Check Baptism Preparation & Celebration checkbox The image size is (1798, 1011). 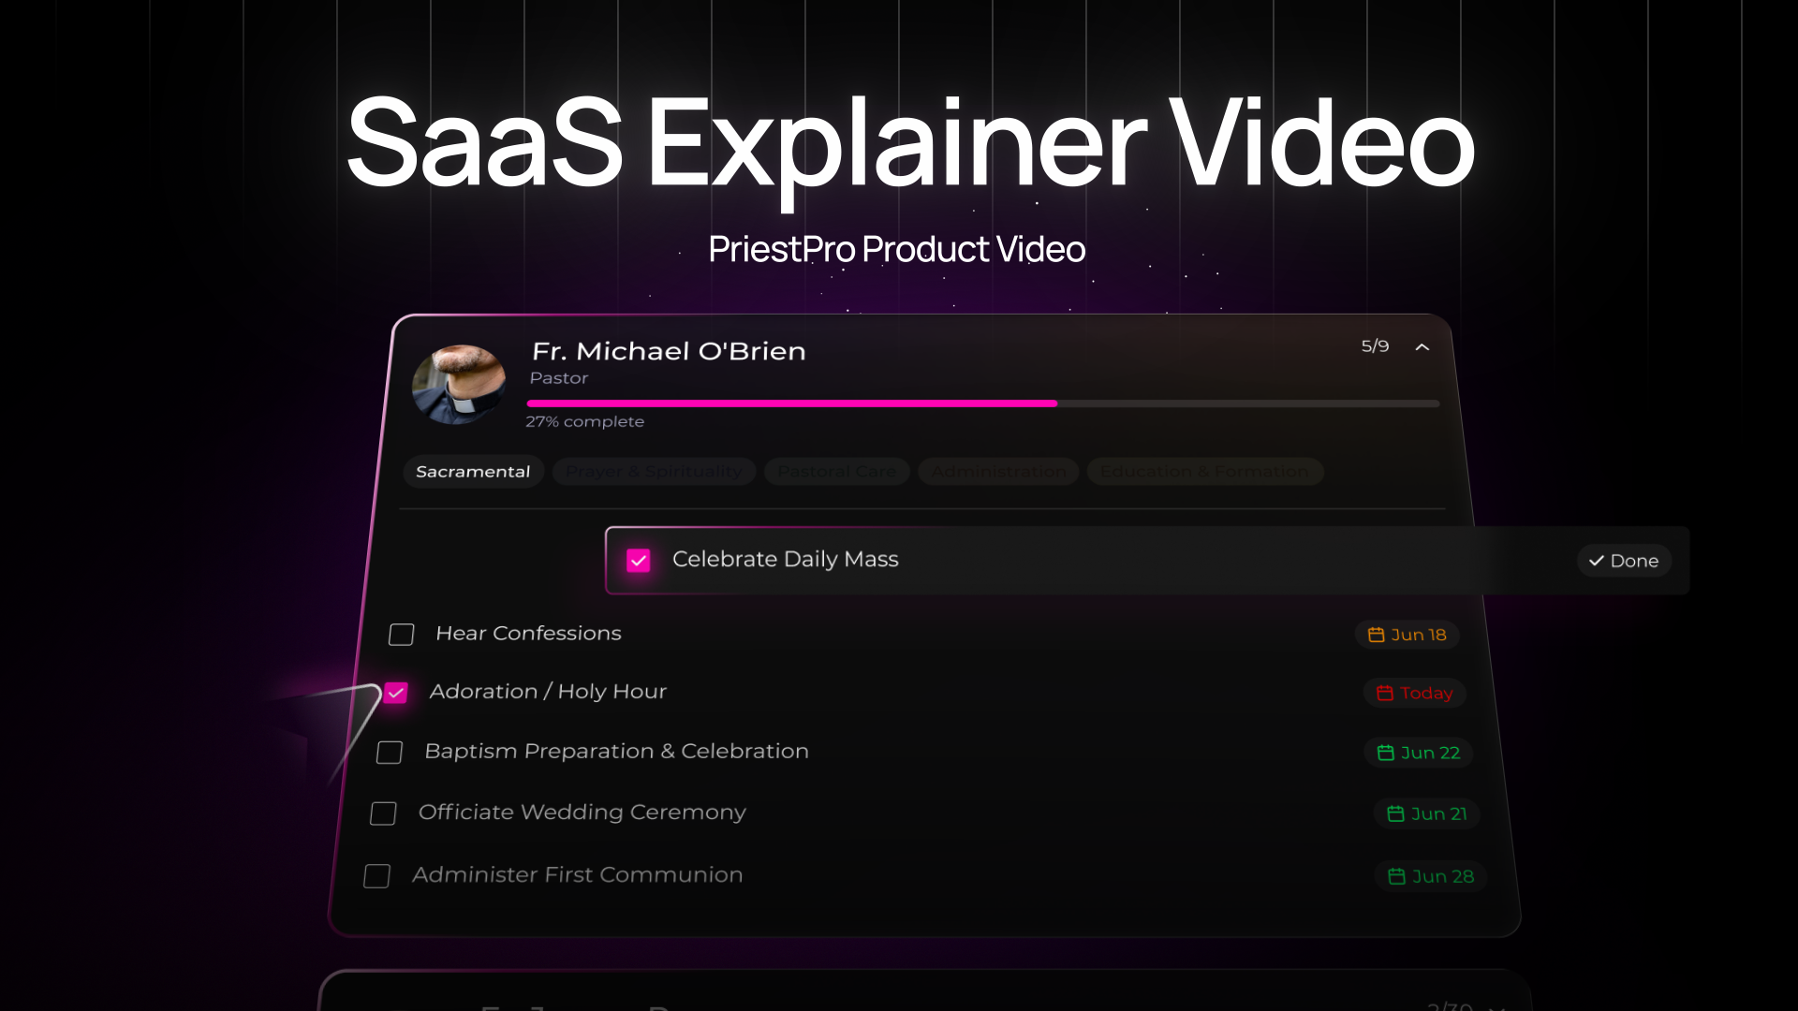[x=390, y=753]
